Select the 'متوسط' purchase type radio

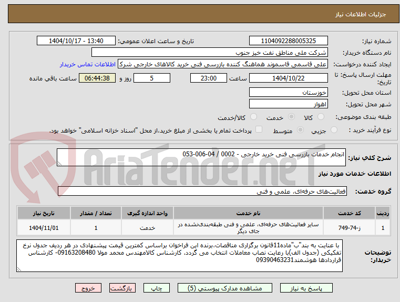[x=300, y=129]
